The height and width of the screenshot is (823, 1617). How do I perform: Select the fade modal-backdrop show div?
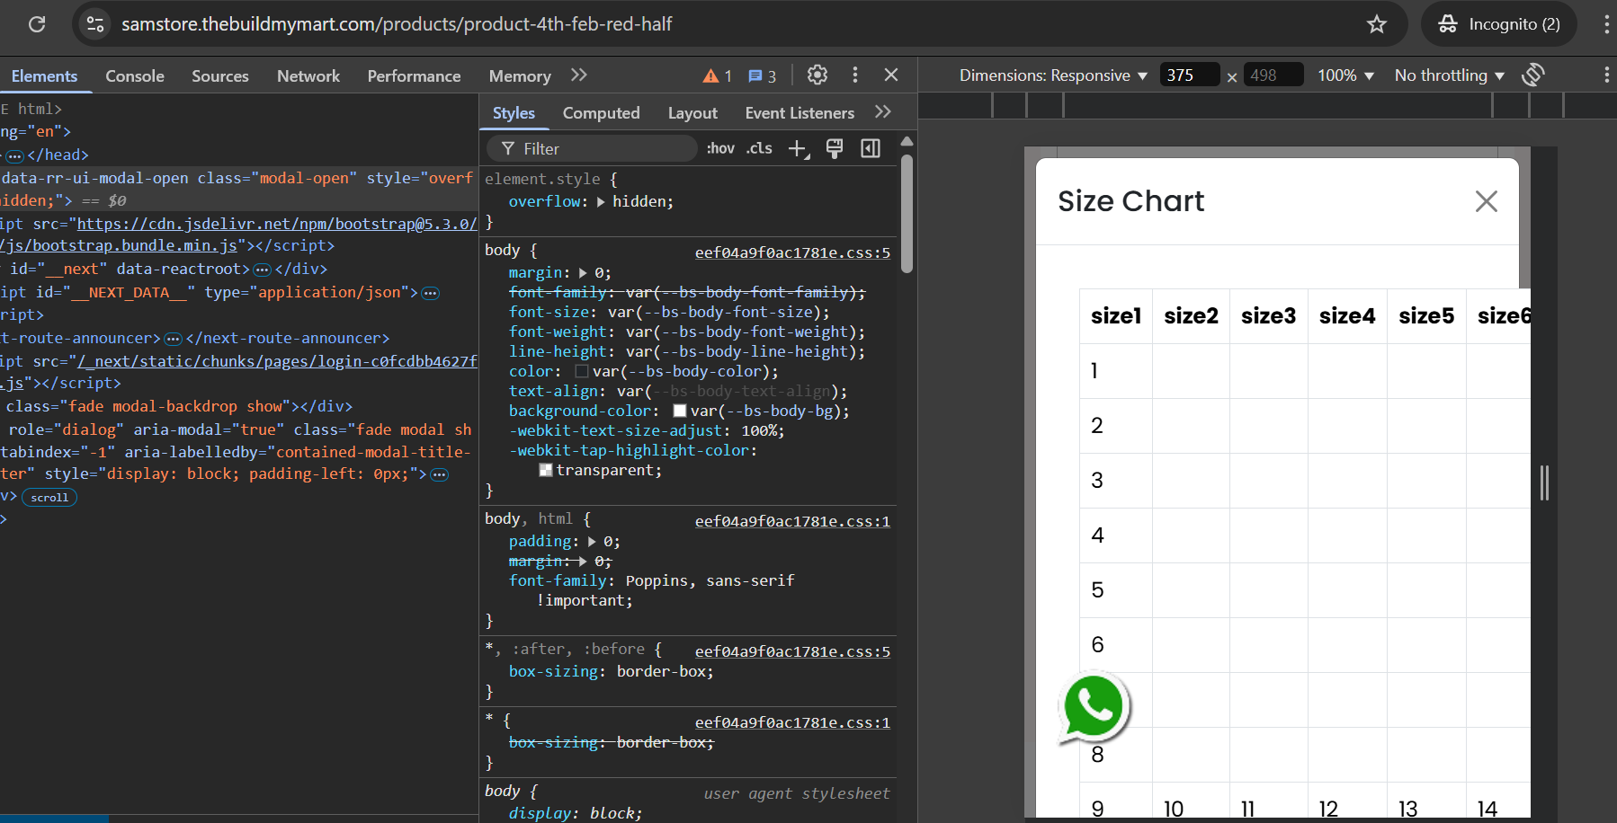(180, 407)
